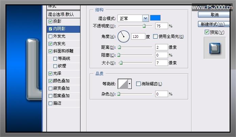Image resolution: width=236 pixels, height=137 pixels.
Task: Select the 图案叠加 pattern overlay row label
Action: click(61, 96)
